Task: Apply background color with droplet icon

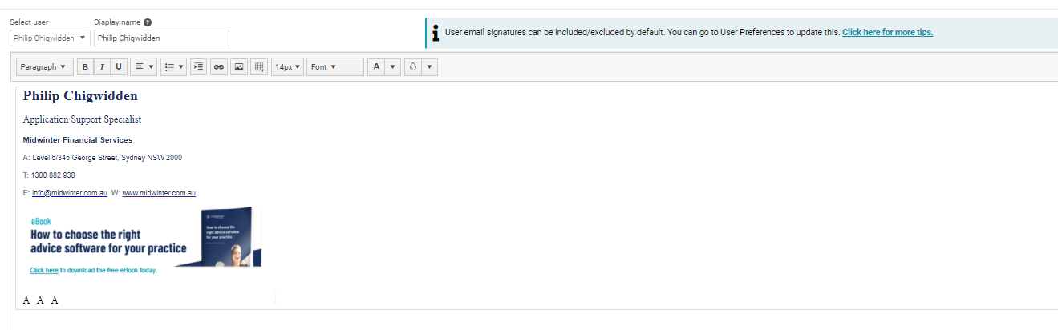Action: coord(413,67)
